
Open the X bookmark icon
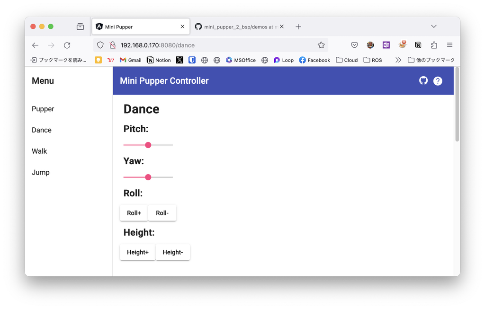(x=180, y=60)
